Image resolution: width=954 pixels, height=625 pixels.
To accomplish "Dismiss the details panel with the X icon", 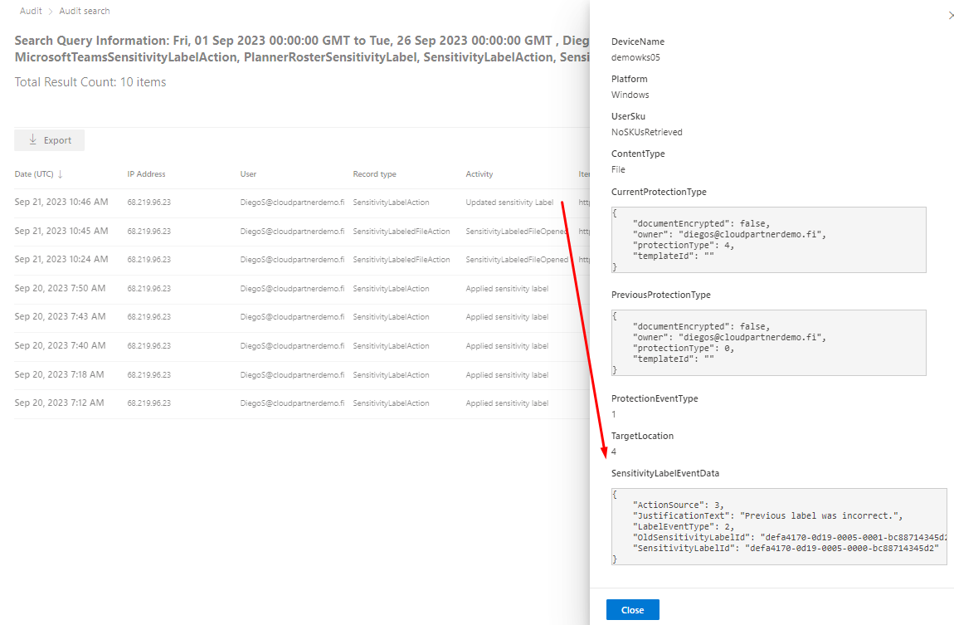I will (950, 16).
